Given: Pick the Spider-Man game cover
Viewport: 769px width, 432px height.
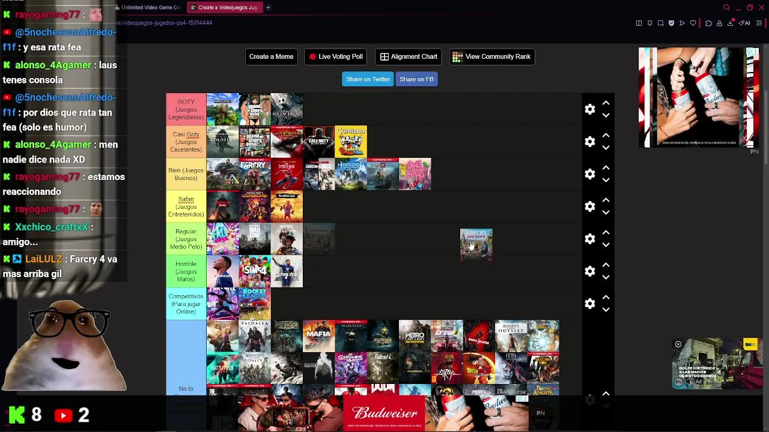Looking at the screenshot, I should point(287,174).
